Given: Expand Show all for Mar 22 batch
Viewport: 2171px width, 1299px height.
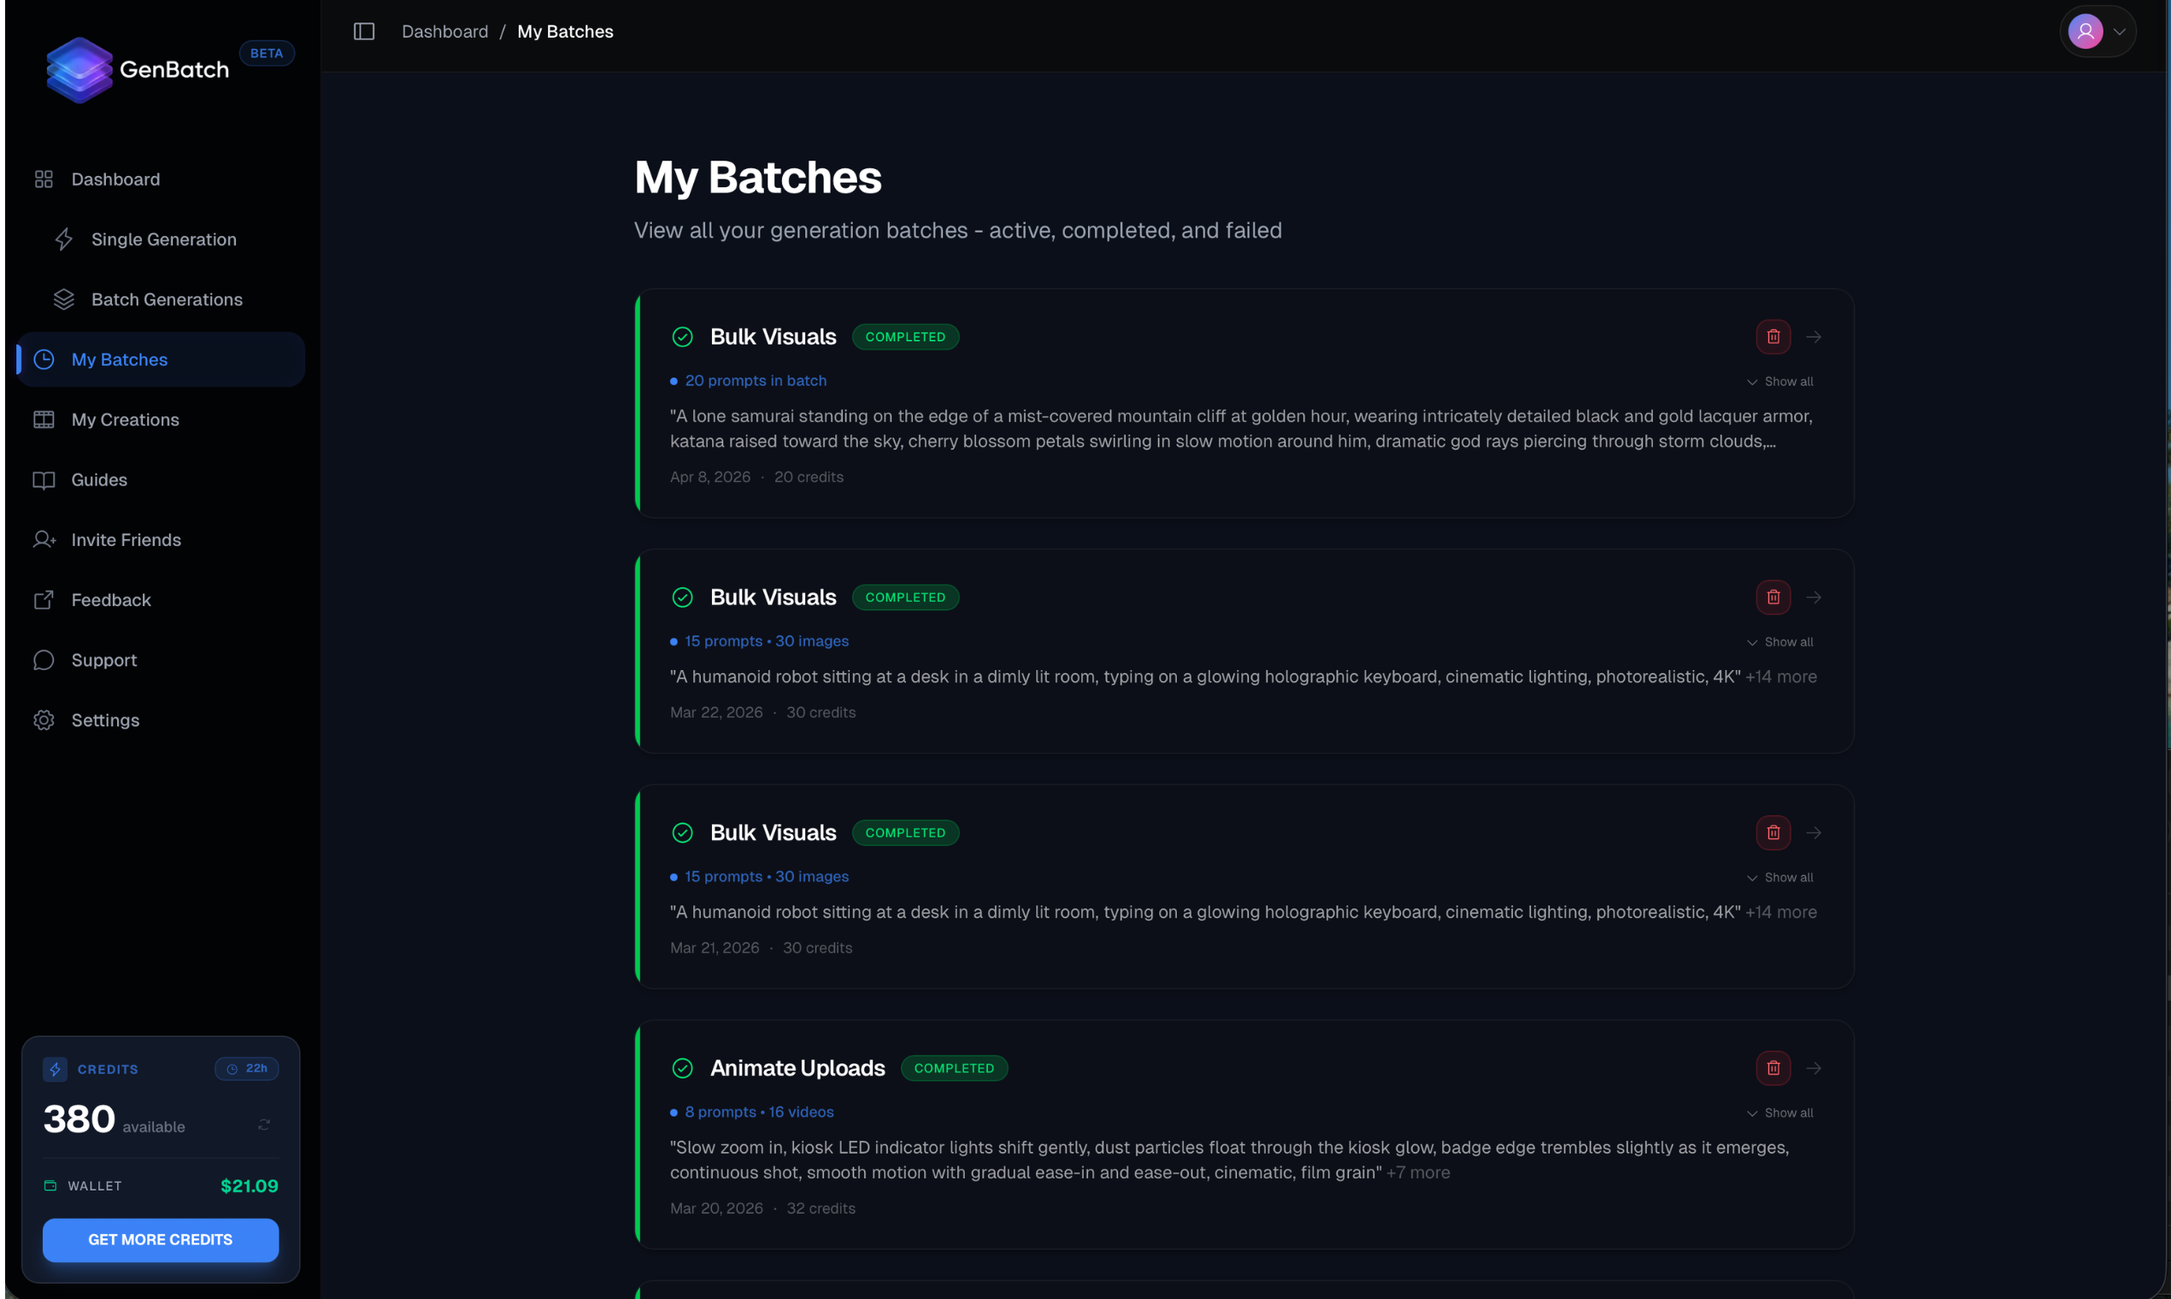Looking at the screenshot, I should 1780,643.
